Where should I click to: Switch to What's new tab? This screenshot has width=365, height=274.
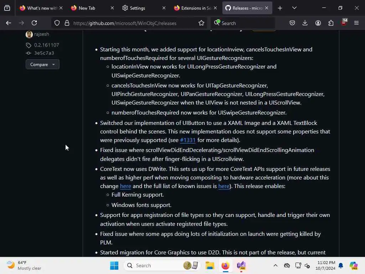coord(38,8)
